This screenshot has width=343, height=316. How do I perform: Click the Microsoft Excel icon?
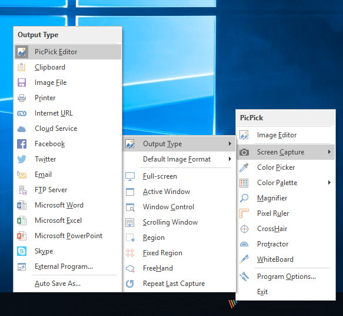click(22, 220)
